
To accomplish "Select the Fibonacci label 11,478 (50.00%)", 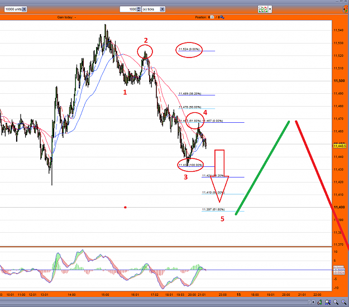I will pyautogui.click(x=190, y=107).
